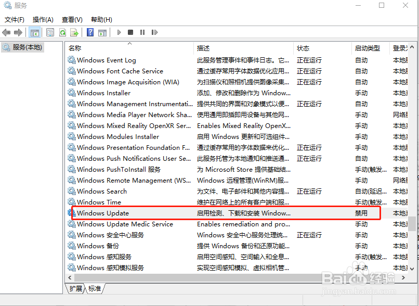
Task: Select 服务(本地) in the left tree
Action: pyautogui.click(x=22, y=47)
